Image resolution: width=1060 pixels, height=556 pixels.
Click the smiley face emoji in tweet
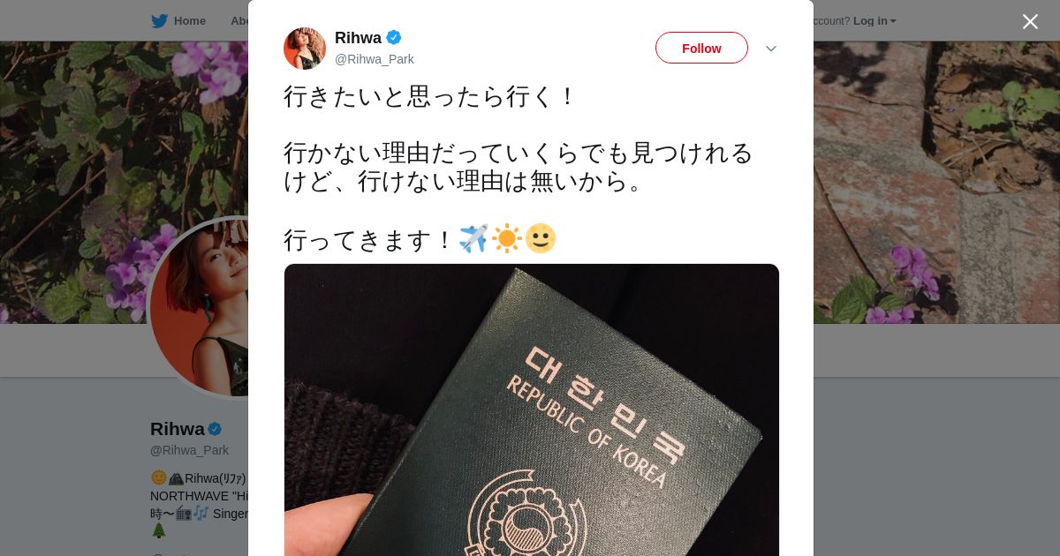[541, 239]
